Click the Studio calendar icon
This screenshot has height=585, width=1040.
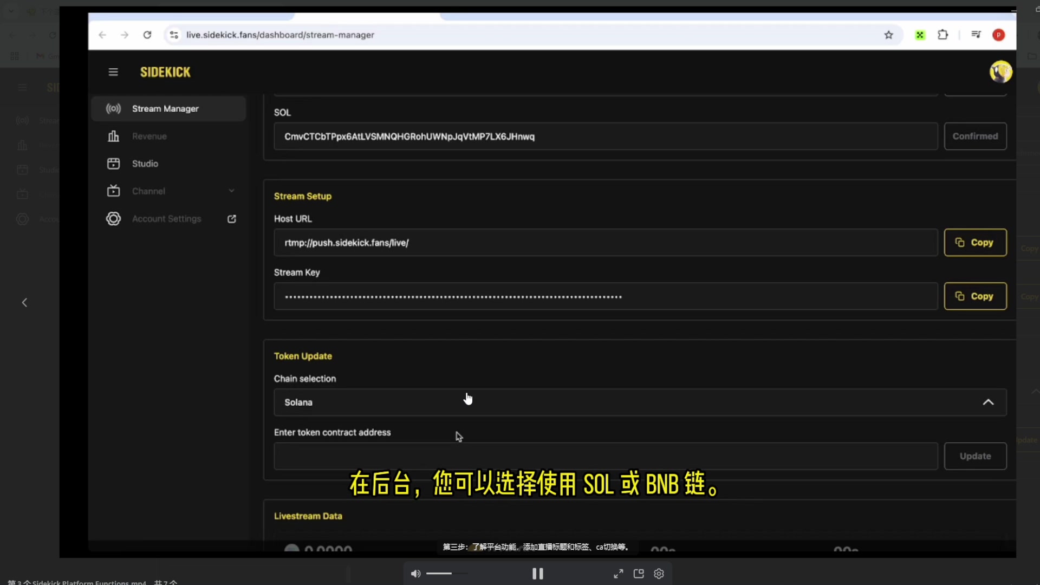click(x=113, y=164)
